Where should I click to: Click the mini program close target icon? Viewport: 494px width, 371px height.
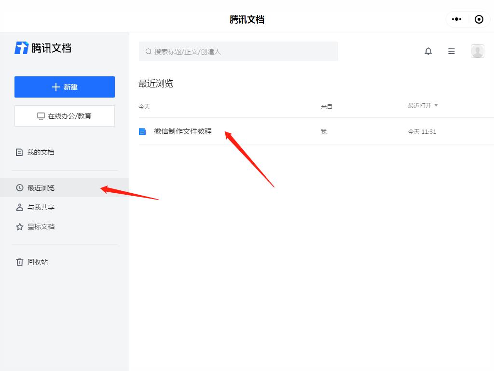tap(479, 19)
